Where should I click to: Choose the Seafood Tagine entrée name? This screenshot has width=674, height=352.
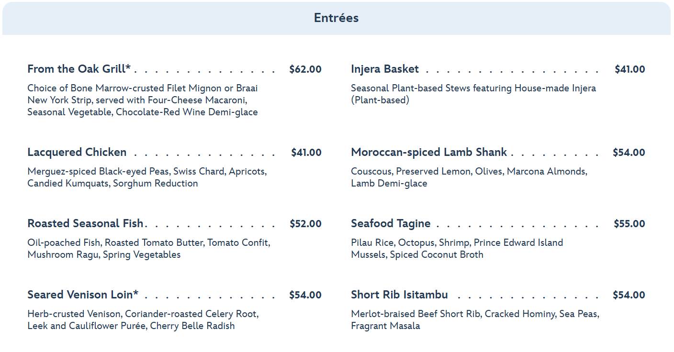390,223
